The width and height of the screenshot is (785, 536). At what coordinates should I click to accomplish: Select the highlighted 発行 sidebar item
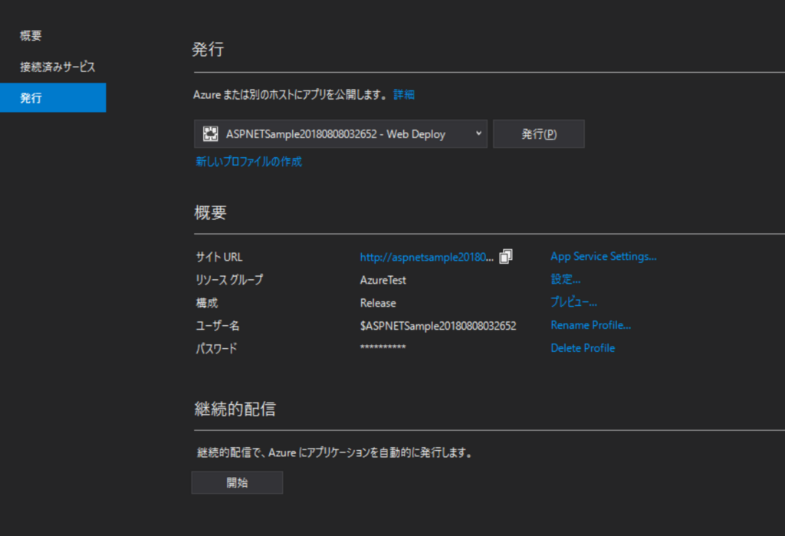click(31, 97)
